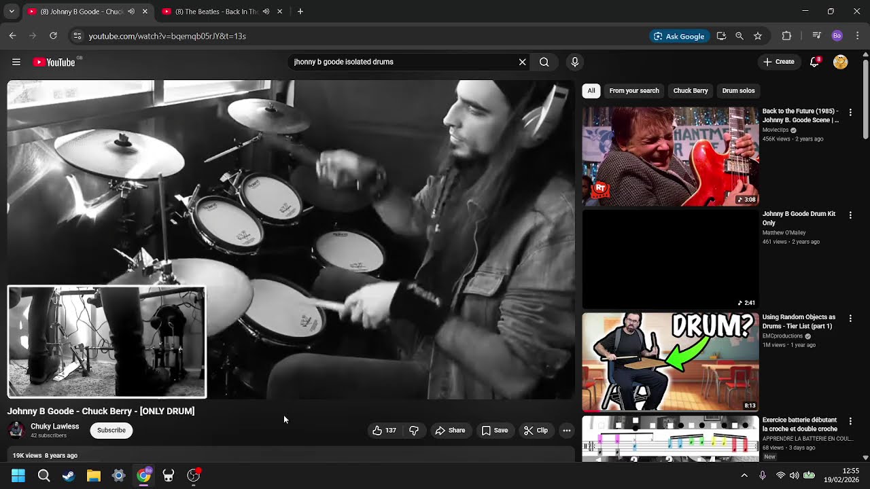
Task: Switch to The Beatles - Back In The tab
Action: (216, 12)
